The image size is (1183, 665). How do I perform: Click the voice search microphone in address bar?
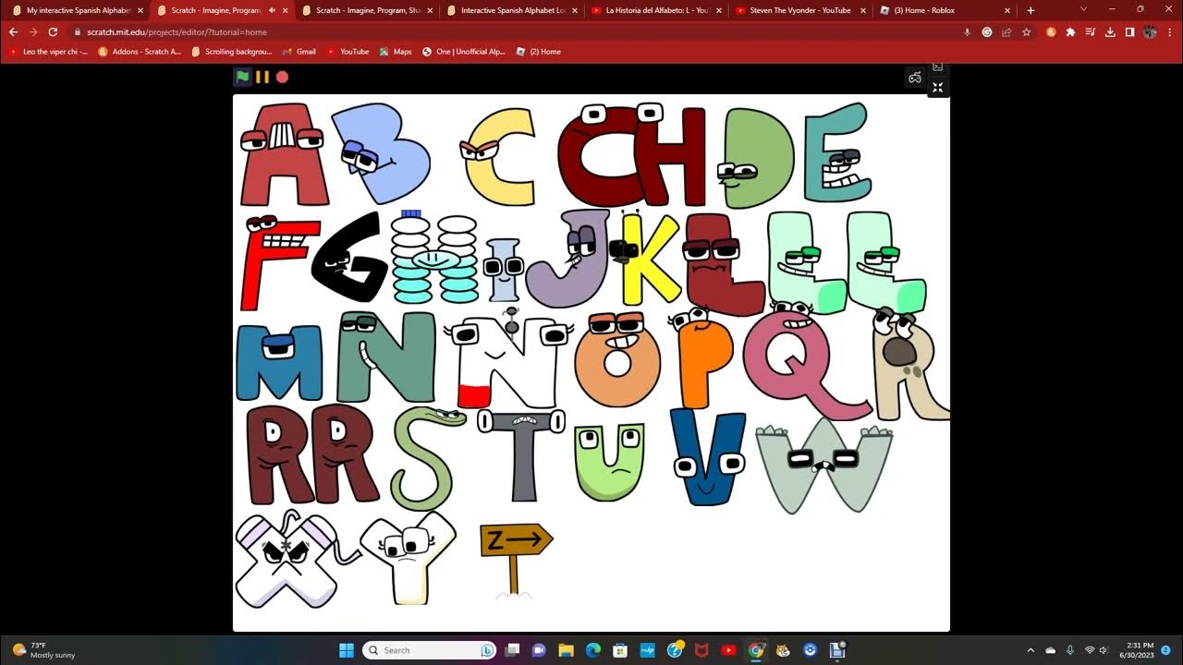point(967,31)
